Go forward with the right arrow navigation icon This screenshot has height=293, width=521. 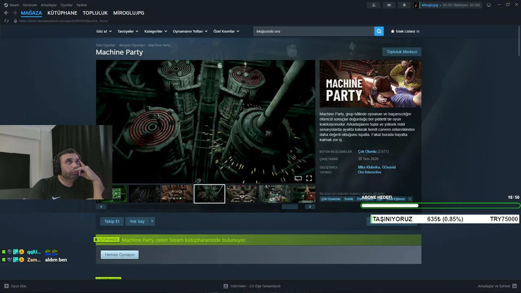[15, 13]
